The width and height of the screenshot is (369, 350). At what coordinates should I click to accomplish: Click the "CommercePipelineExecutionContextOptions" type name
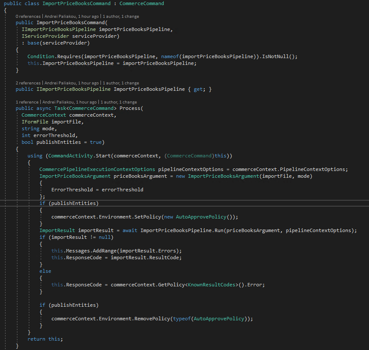coord(97,169)
